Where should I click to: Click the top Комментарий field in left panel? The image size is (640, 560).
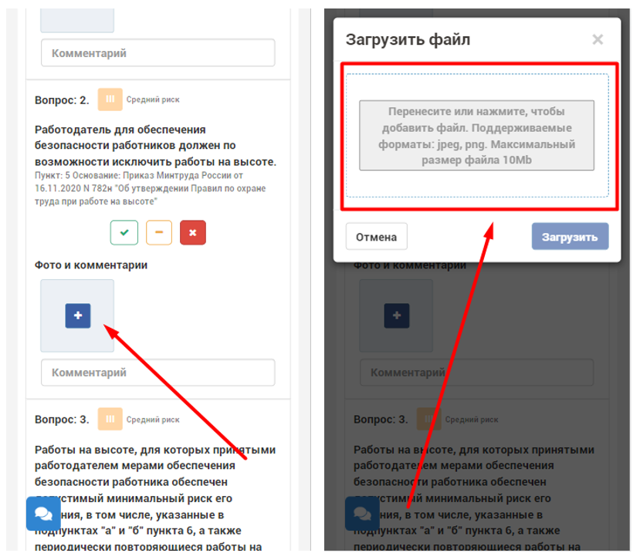click(x=158, y=52)
